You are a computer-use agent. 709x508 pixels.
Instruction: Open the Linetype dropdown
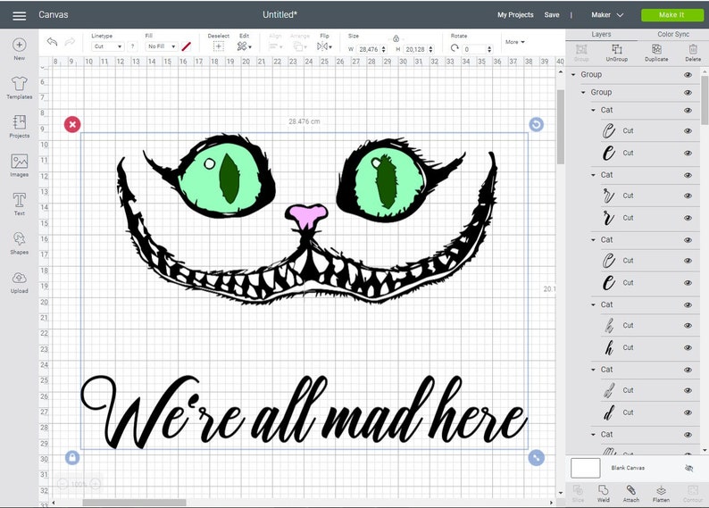click(x=107, y=46)
